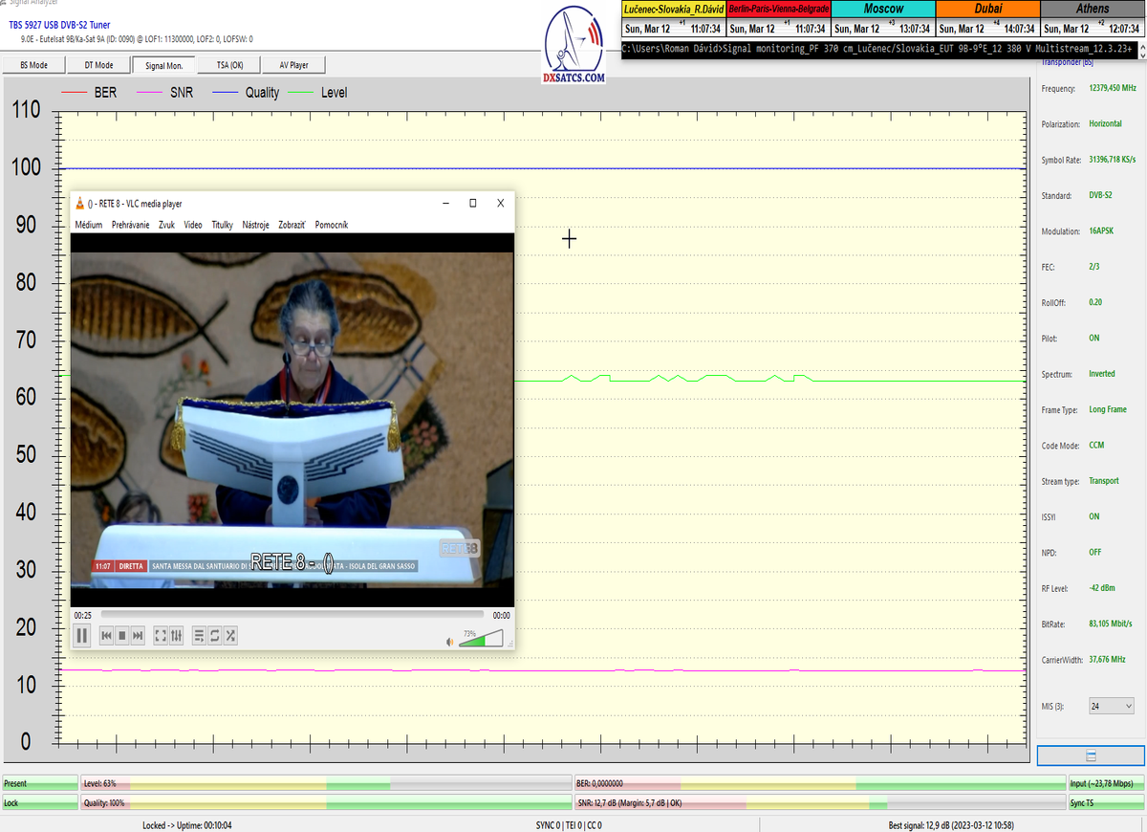Adjust the VLC volume slider
This screenshot has height=832, width=1147.
[x=481, y=639]
